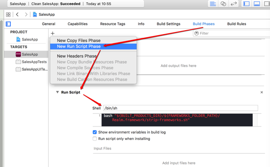
Task: Select the SalesApp target app icon
Action: [x=18, y=54]
